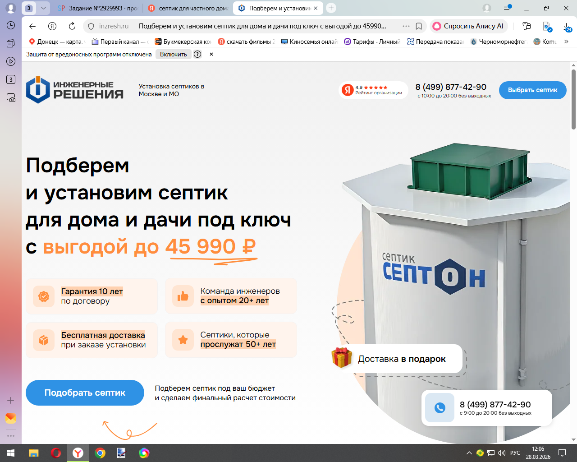Image resolution: width=577 pixels, height=462 pixels.
Task: Click the прослужат 50+ лет text
Action: click(x=238, y=344)
